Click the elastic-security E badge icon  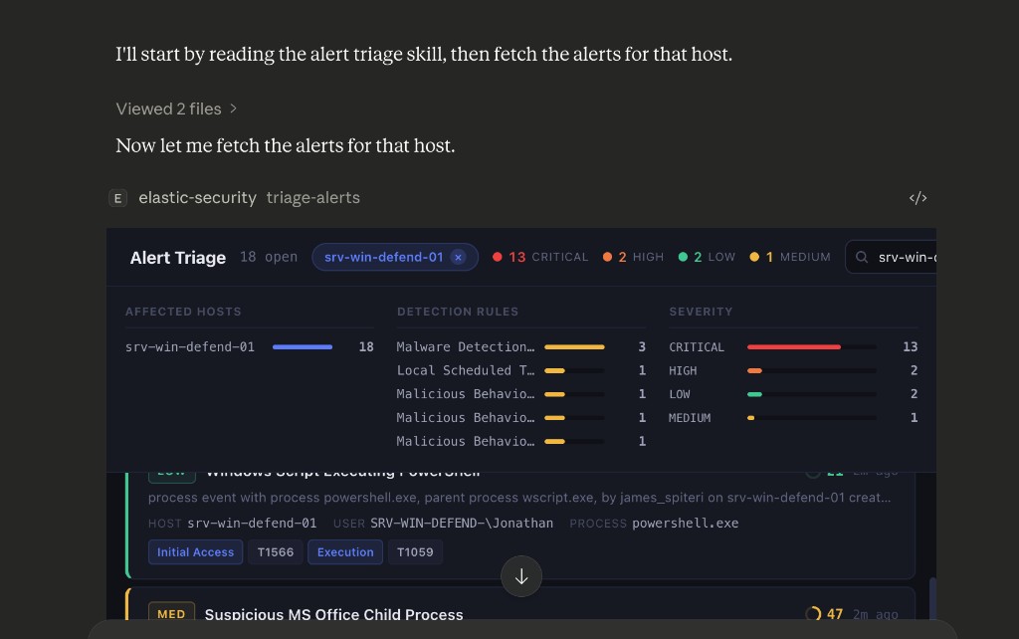pos(118,198)
